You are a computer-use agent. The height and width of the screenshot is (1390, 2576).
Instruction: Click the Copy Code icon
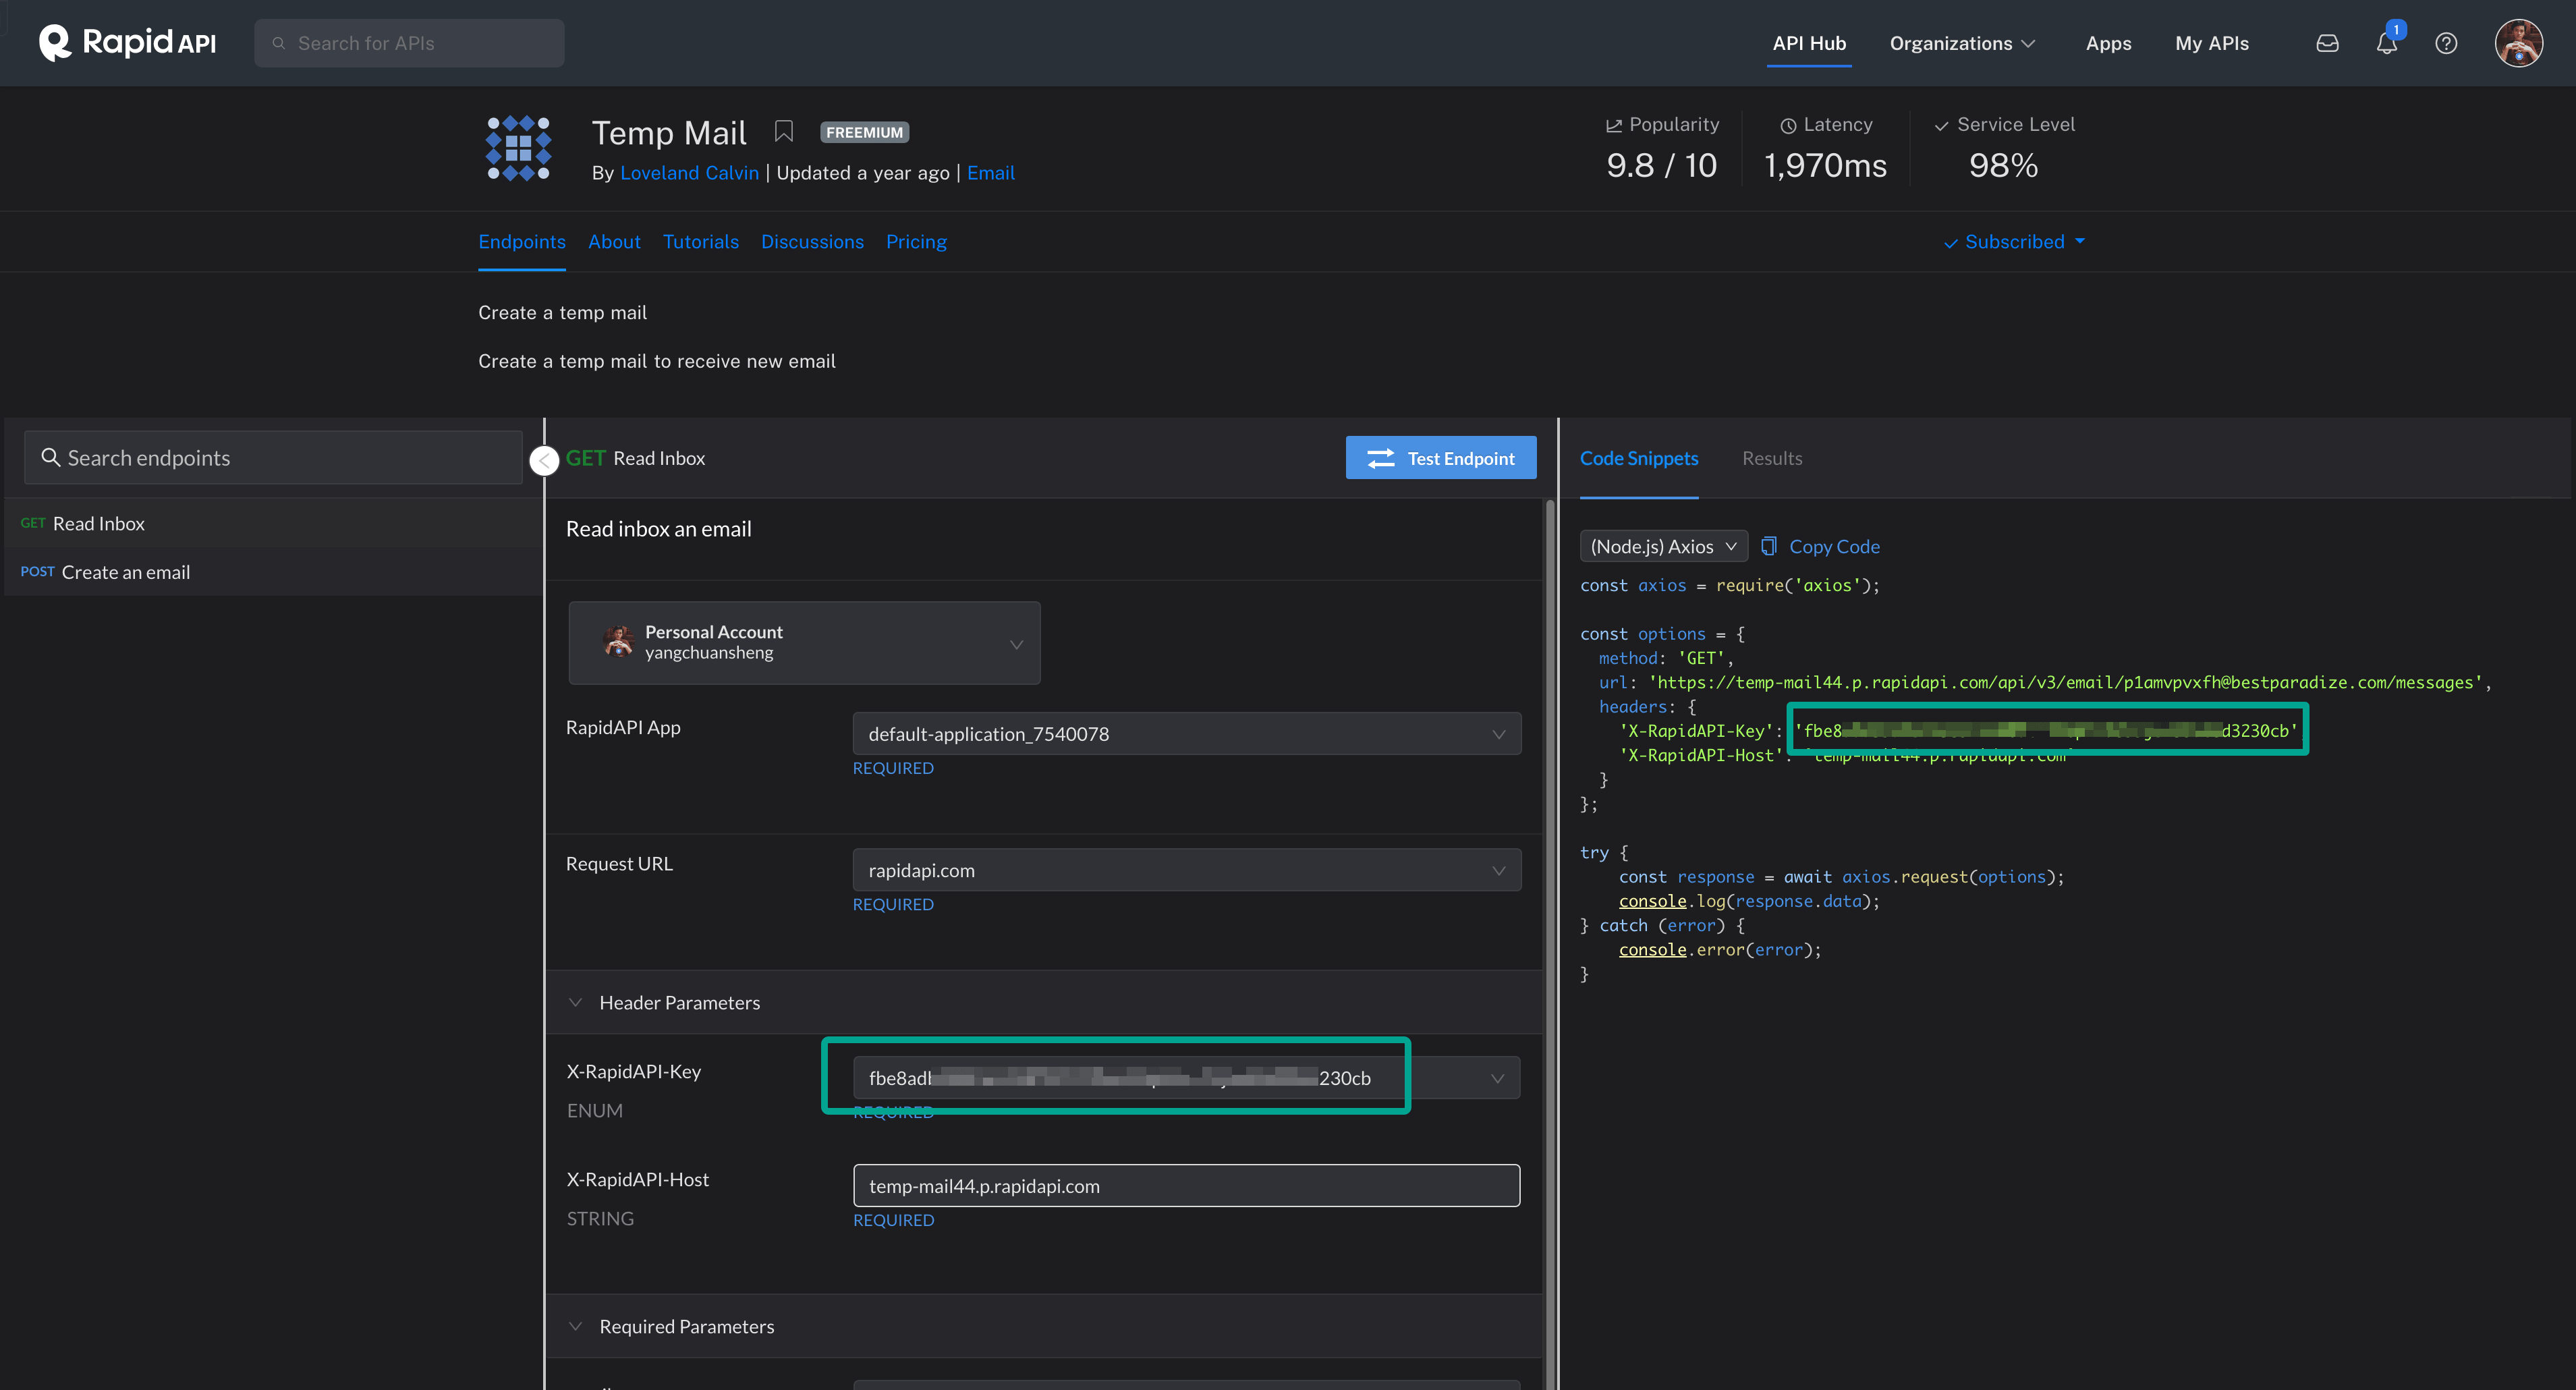pos(1768,546)
